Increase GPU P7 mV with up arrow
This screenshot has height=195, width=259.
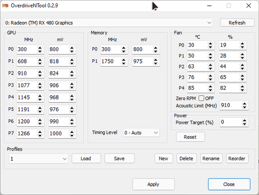[72, 132]
